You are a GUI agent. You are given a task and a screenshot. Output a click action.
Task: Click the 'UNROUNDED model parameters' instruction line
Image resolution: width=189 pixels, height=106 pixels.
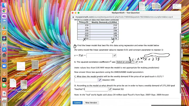click(x=109, y=72)
